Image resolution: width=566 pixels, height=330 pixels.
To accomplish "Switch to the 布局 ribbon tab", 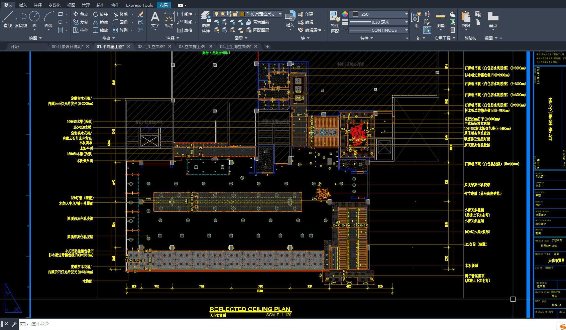I will coord(164,5).
